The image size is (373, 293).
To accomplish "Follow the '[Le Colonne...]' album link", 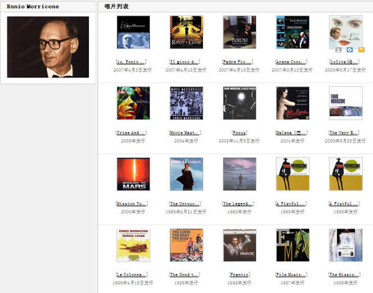I will coord(132,274).
